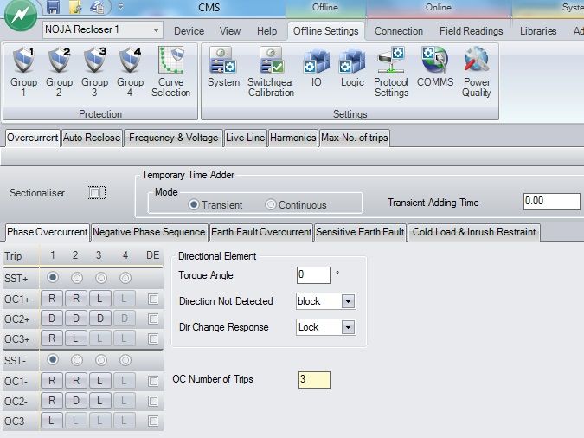Select the Libraries ribbon tab
This screenshot has width=584, height=438.
tap(538, 31)
